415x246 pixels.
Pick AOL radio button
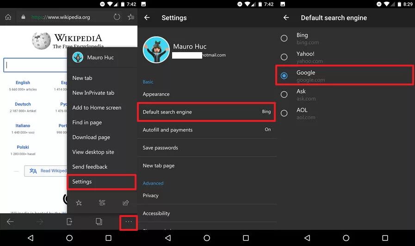284,113
